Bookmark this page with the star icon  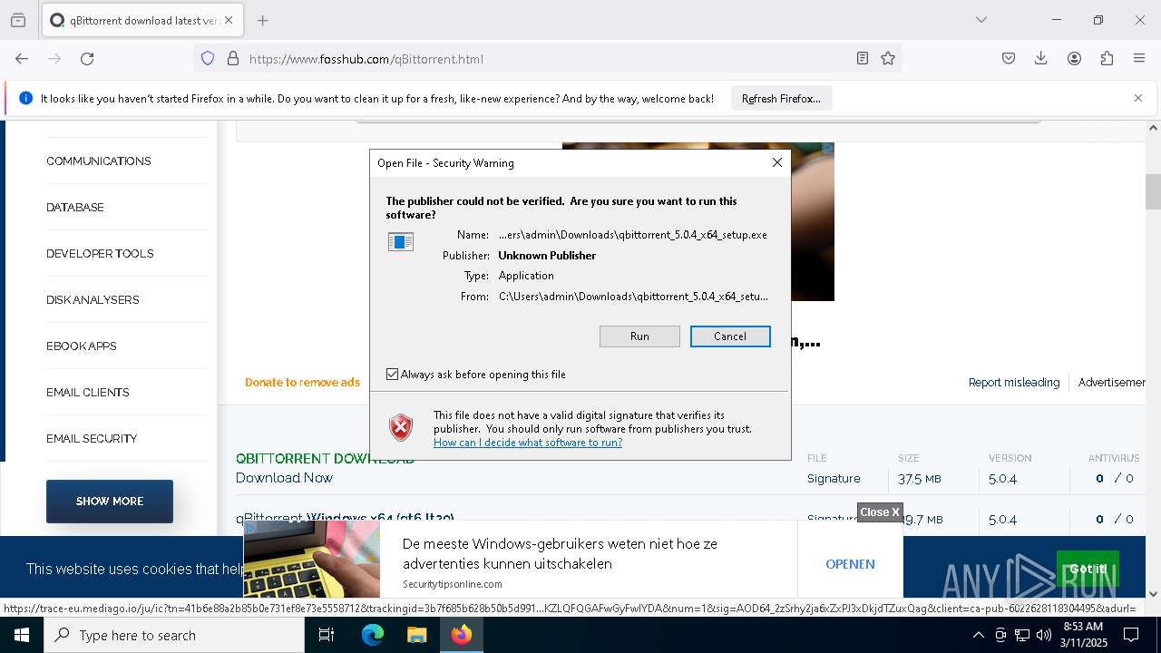[x=888, y=59]
